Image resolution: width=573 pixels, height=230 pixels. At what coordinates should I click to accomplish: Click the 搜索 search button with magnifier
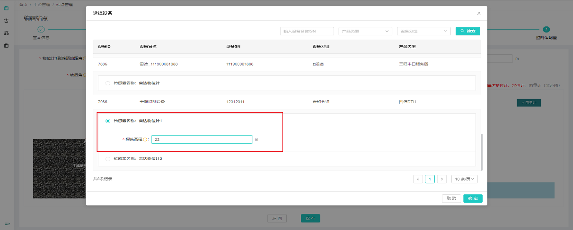point(468,31)
